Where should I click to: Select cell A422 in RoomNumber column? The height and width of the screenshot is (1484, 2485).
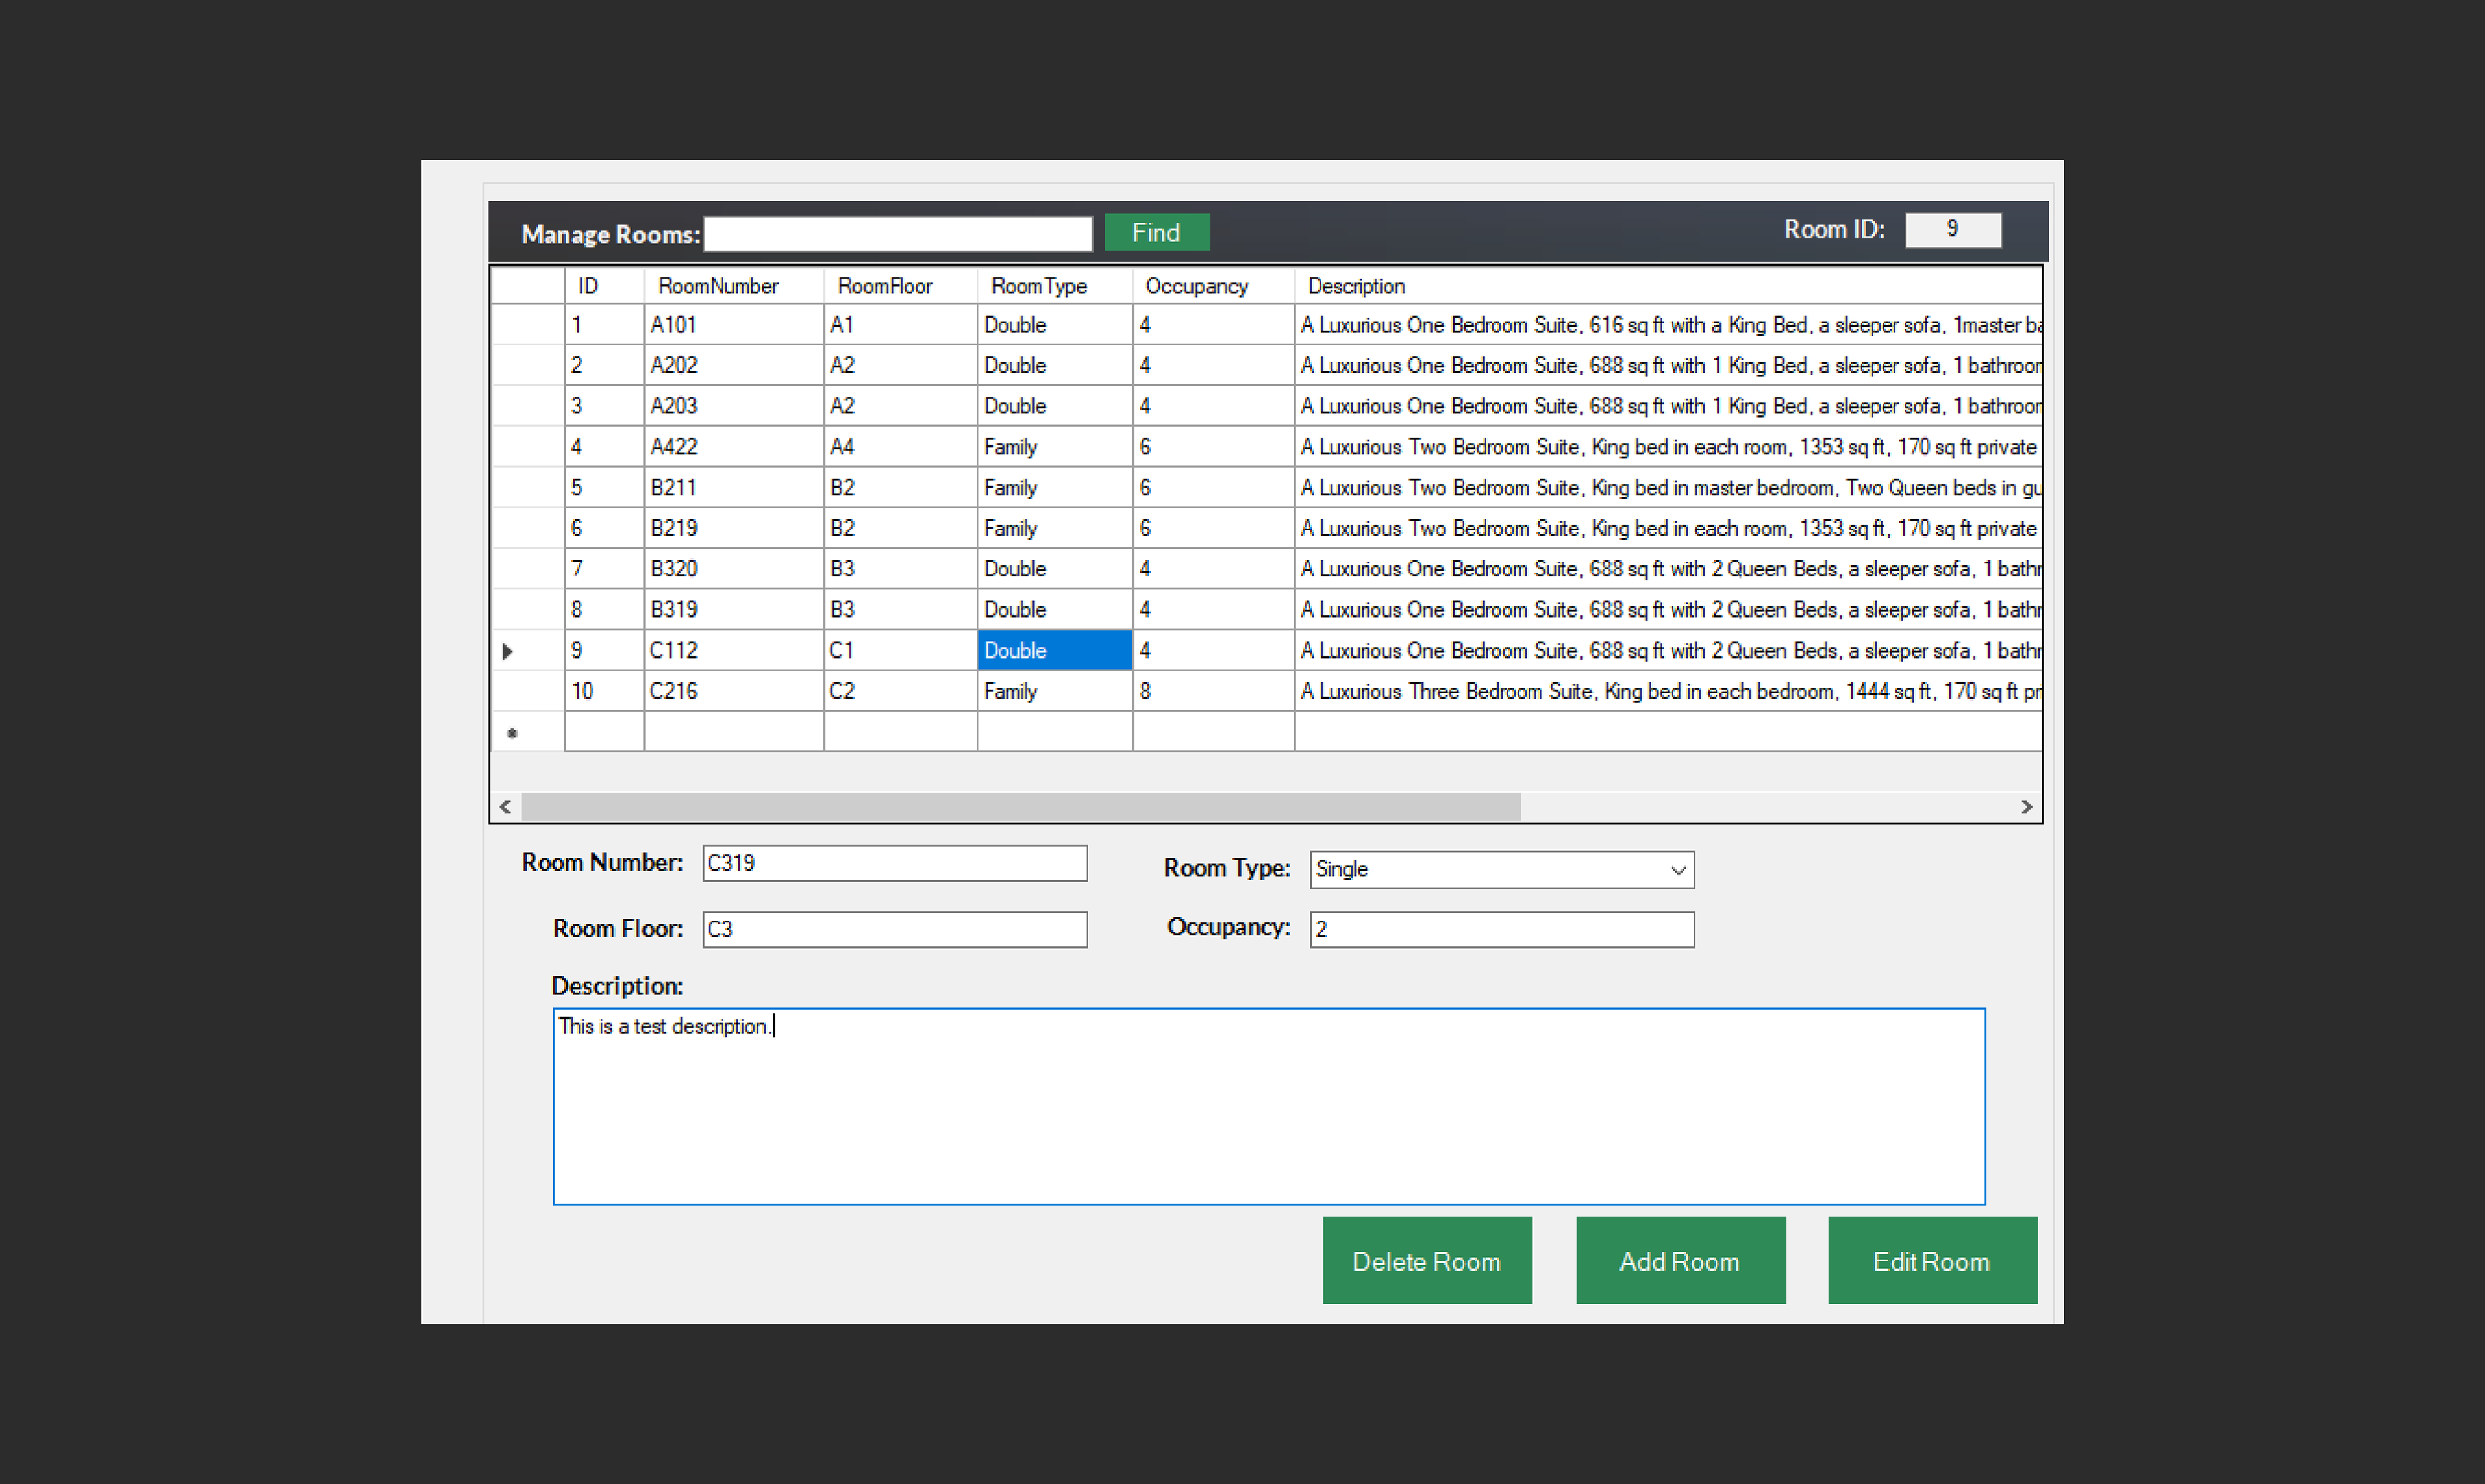click(733, 446)
